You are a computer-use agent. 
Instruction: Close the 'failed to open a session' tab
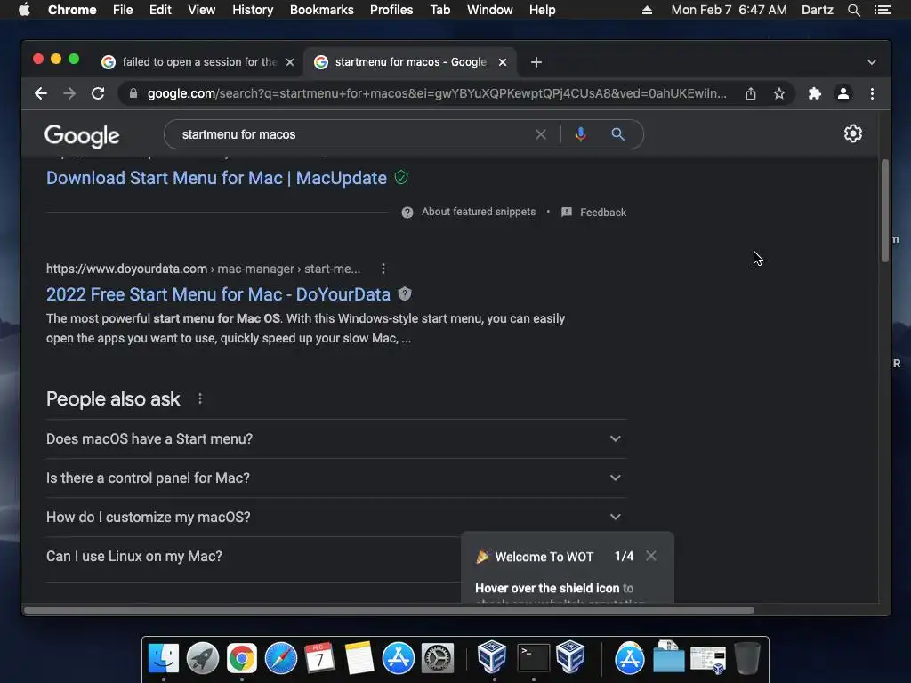[290, 62]
